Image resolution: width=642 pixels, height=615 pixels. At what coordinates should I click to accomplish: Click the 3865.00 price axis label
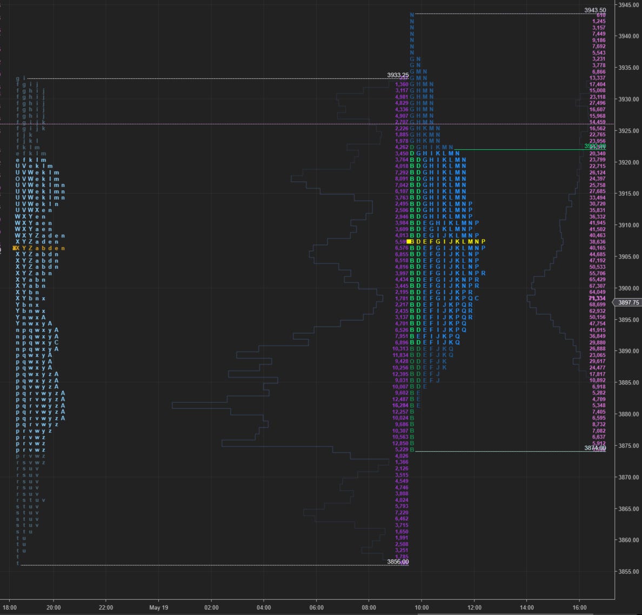[628, 508]
